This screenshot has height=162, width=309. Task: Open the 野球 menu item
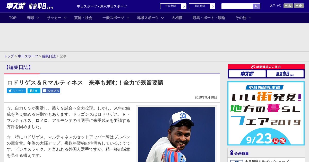(x=30, y=18)
